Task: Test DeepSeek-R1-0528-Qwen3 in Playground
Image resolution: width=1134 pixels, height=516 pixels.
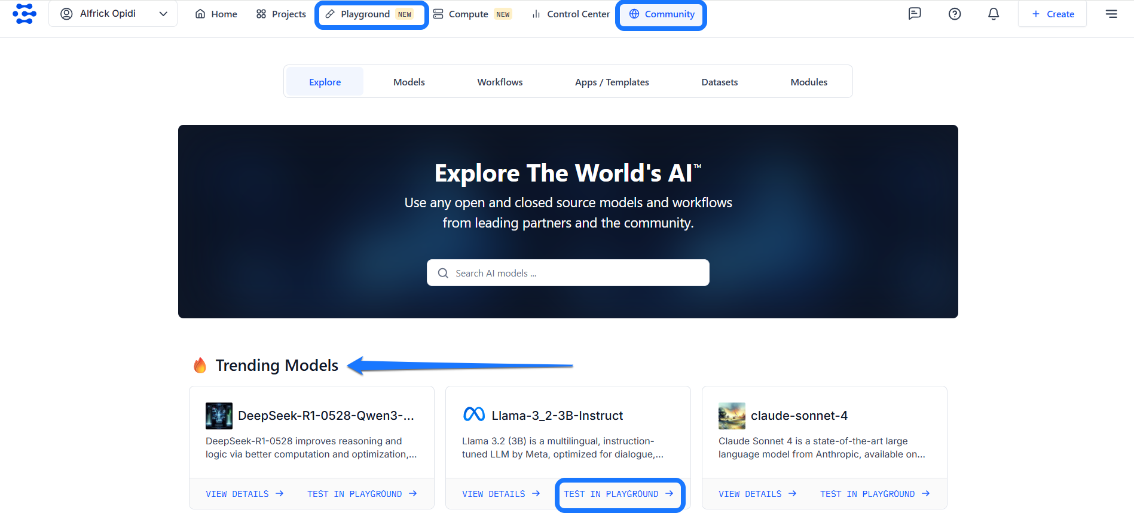Action: [362, 494]
